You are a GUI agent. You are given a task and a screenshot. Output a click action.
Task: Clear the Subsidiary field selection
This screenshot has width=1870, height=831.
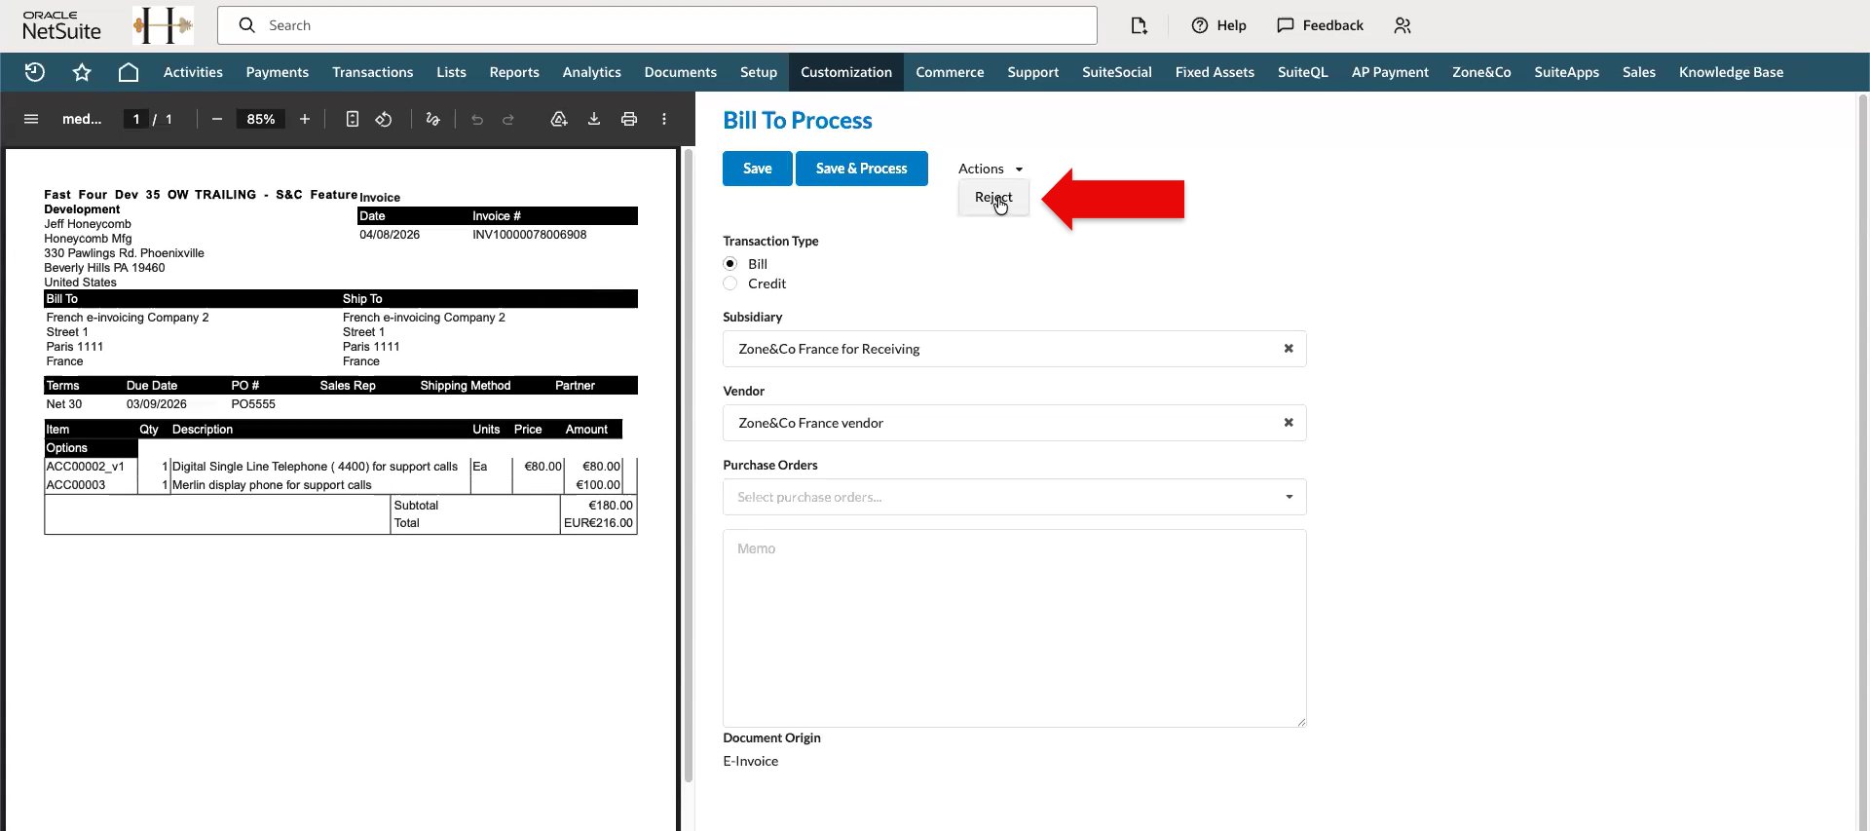coord(1289,349)
